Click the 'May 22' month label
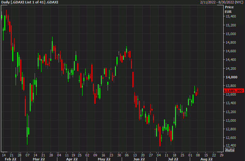The width and height of the screenshot is (245, 161). point(104,159)
